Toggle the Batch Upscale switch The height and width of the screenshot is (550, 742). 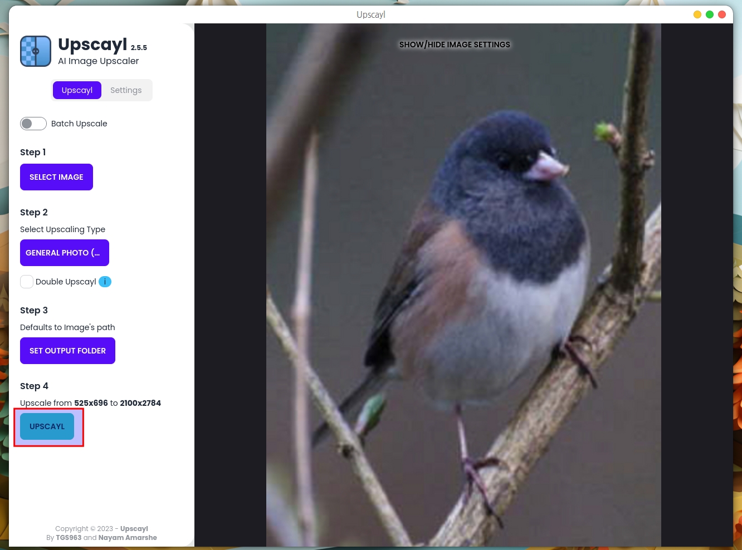coord(33,124)
